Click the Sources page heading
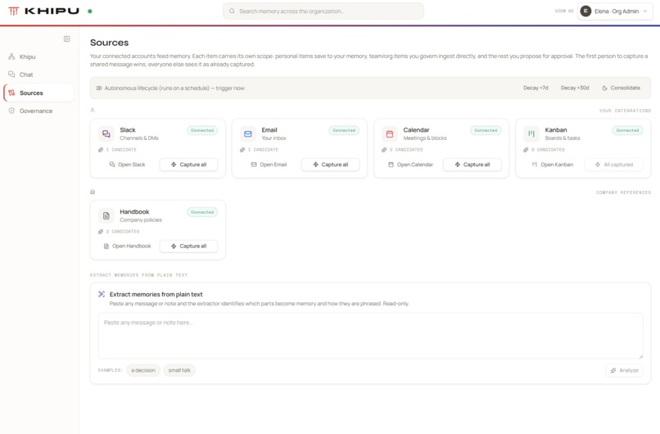The height and width of the screenshot is (434, 660). click(x=109, y=43)
